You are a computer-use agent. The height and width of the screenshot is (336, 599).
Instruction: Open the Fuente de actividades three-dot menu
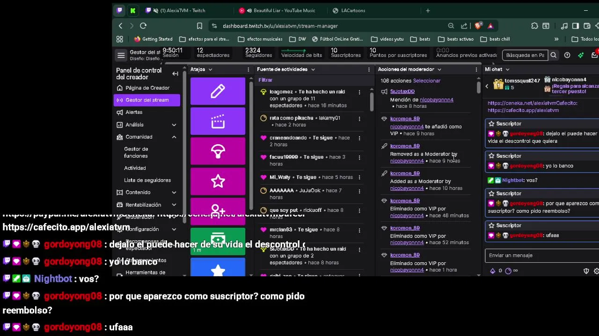pos(369,70)
